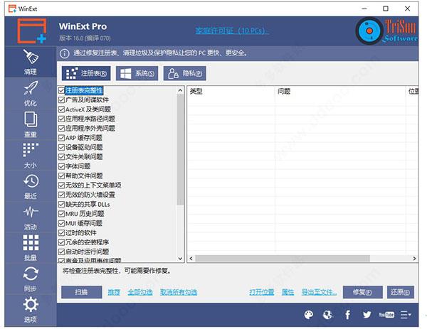Viewport: 427px width, 329px height.
Task: Click the results horizontal scrollbar thumb
Action: click(x=283, y=259)
